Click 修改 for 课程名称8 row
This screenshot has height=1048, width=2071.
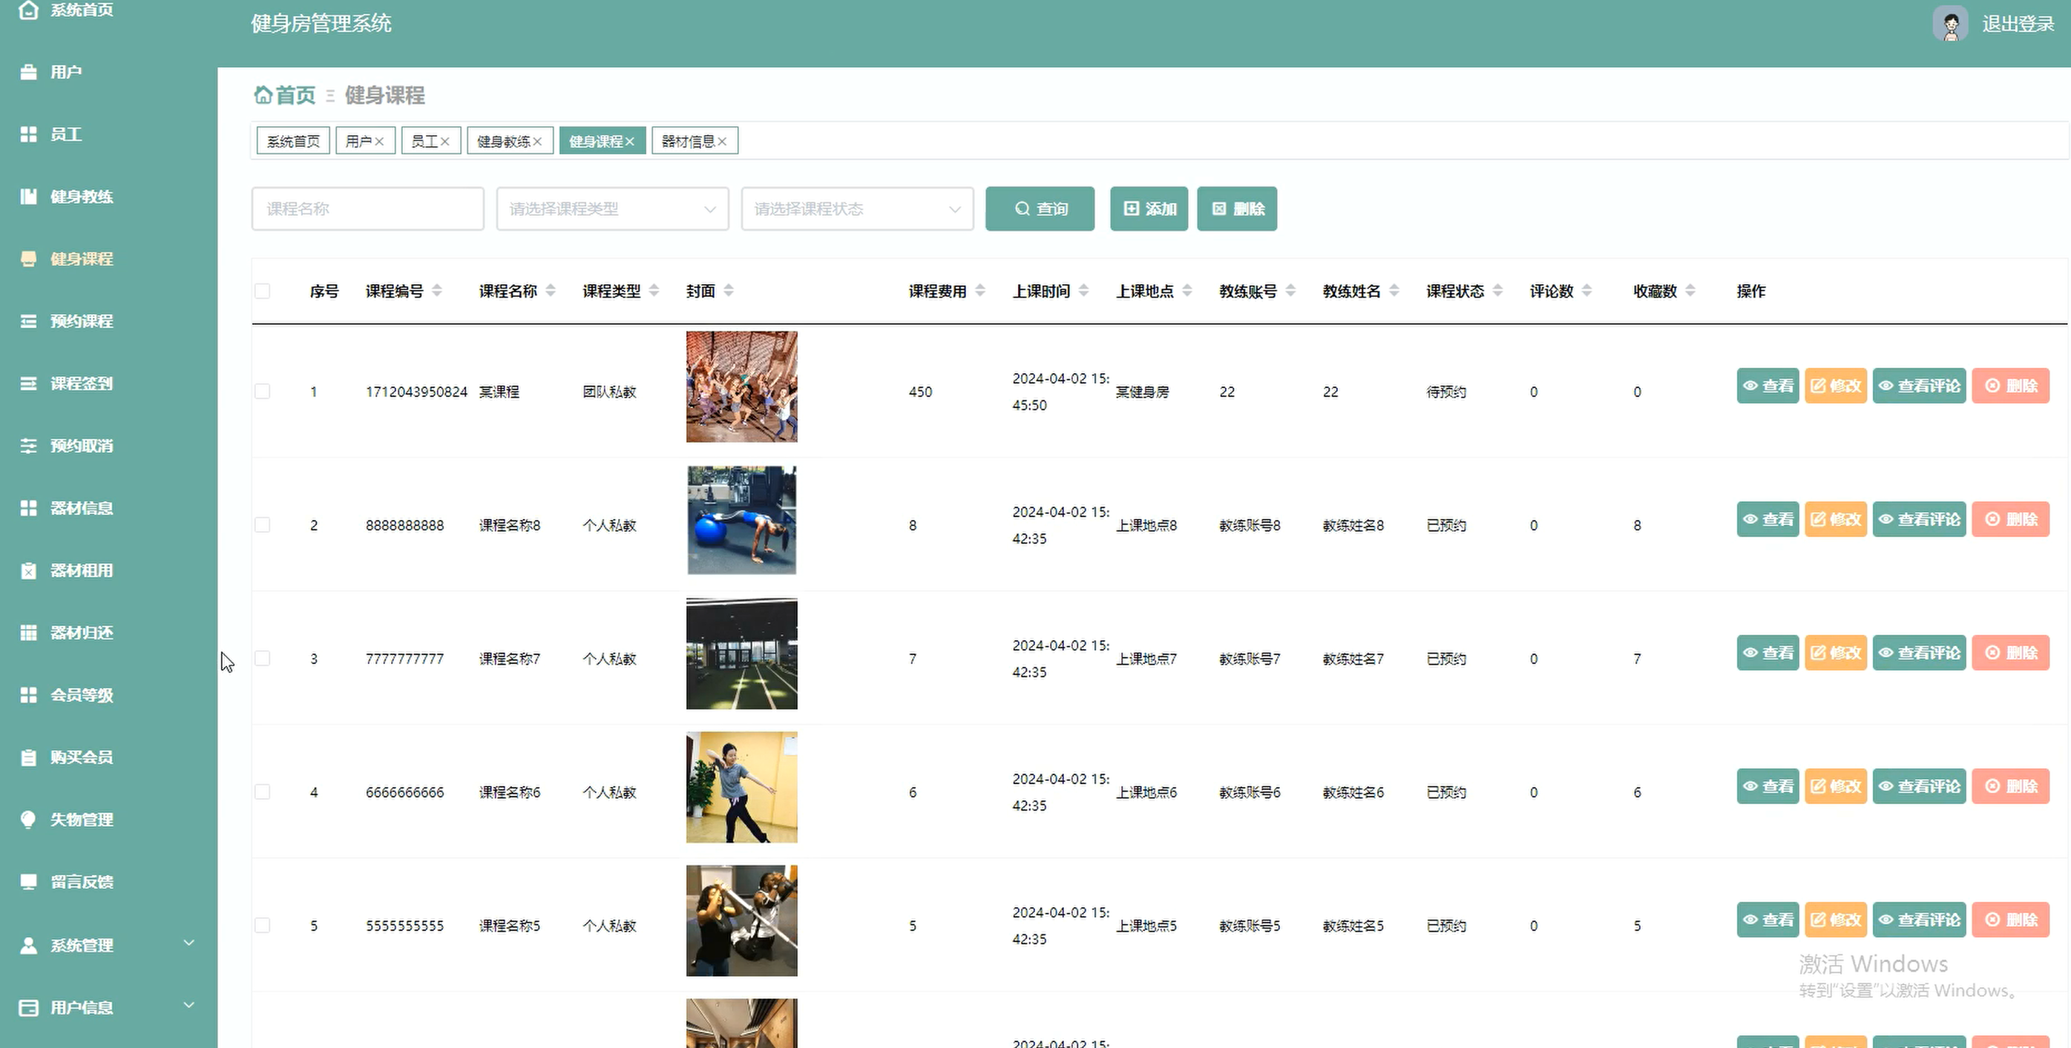[1836, 519]
